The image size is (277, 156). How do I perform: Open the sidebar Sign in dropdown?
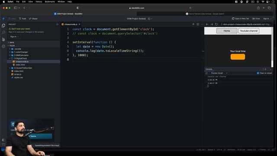point(14,36)
